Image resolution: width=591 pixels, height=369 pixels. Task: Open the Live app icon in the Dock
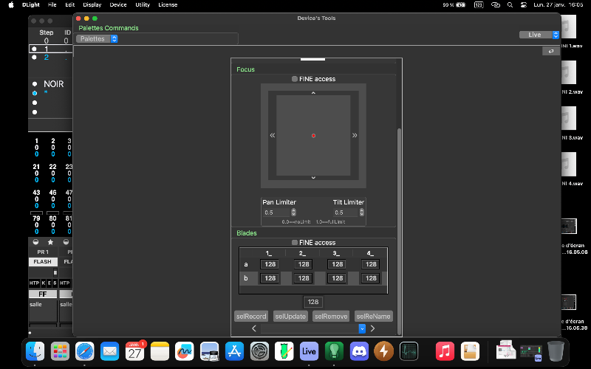tap(309, 351)
